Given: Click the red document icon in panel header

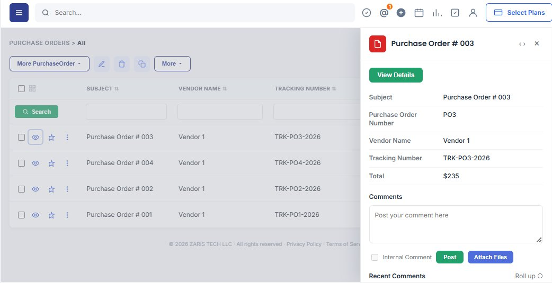Looking at the screenshot, I should 378,44.
